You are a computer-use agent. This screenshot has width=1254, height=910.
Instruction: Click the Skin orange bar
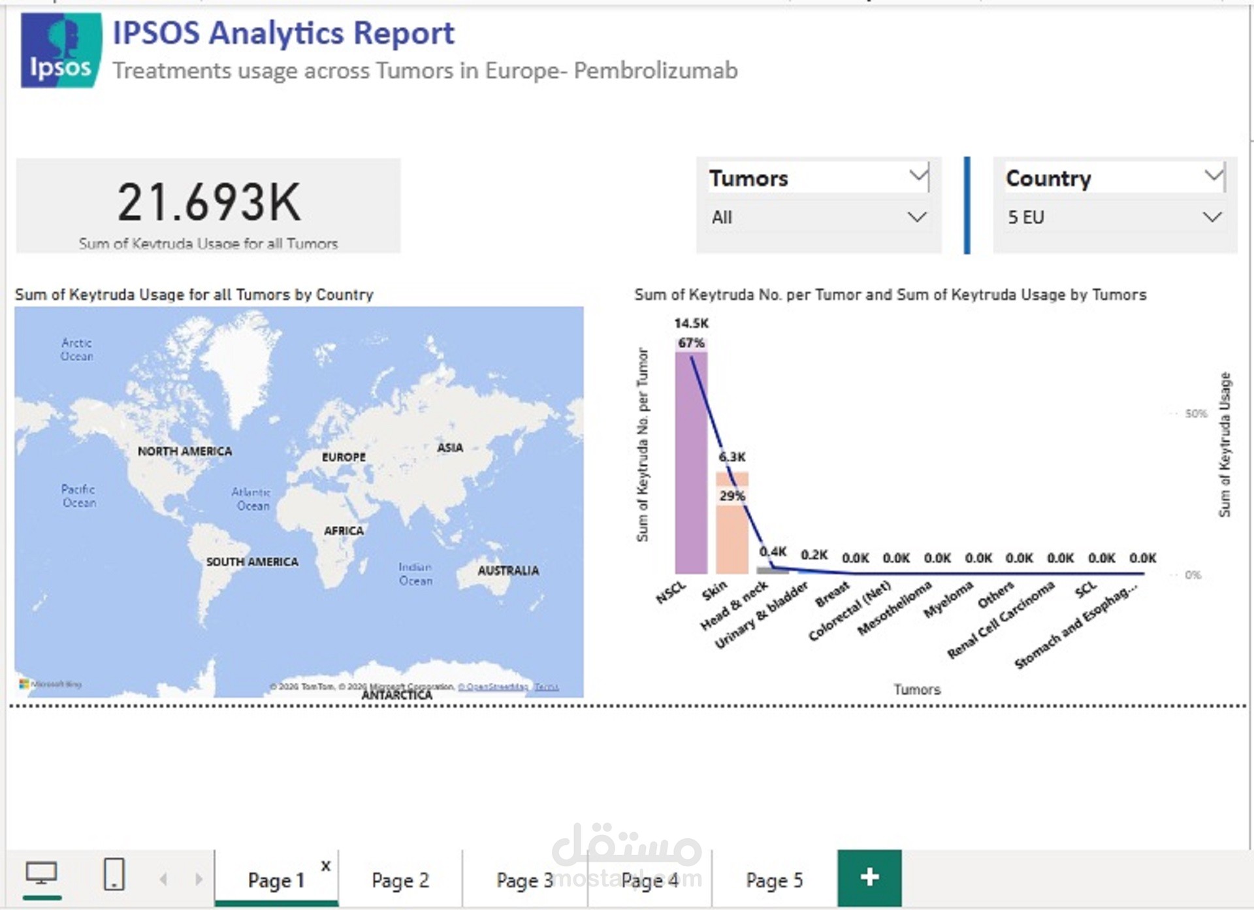[x=732, y=523]
